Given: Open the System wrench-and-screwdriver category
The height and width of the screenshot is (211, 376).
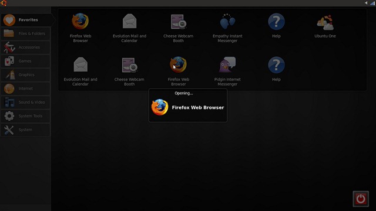Looking at the screenshot, I should tap(26, 130).
